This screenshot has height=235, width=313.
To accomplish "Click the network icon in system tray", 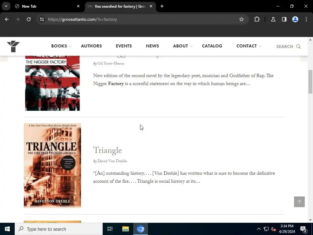I will [266, 229].
